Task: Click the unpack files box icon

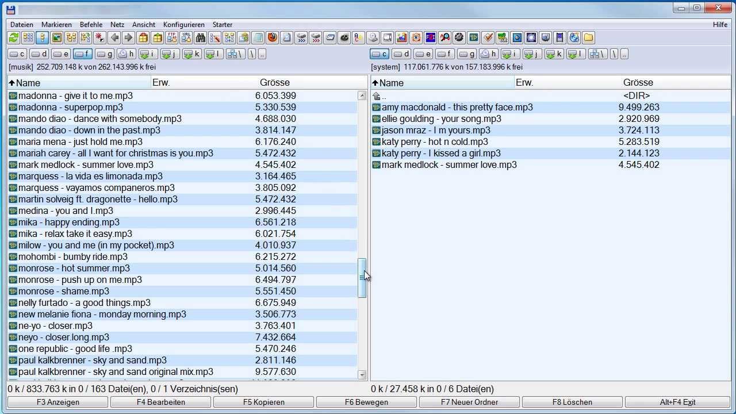Action: [158, 37]
